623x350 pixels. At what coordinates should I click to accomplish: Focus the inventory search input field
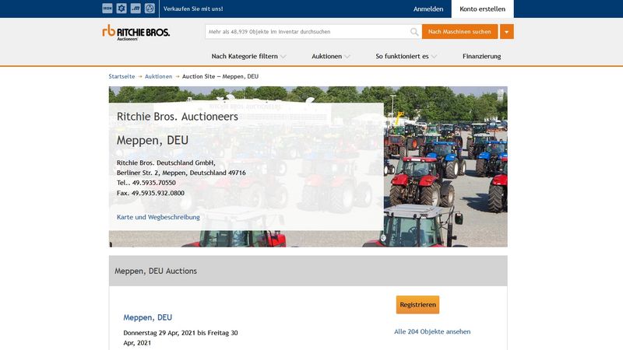308,32
